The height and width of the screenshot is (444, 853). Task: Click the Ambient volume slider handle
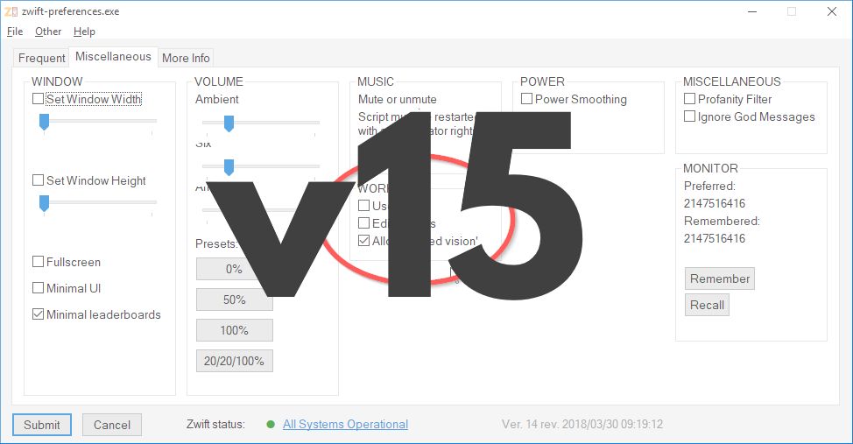tap(229, 123)
